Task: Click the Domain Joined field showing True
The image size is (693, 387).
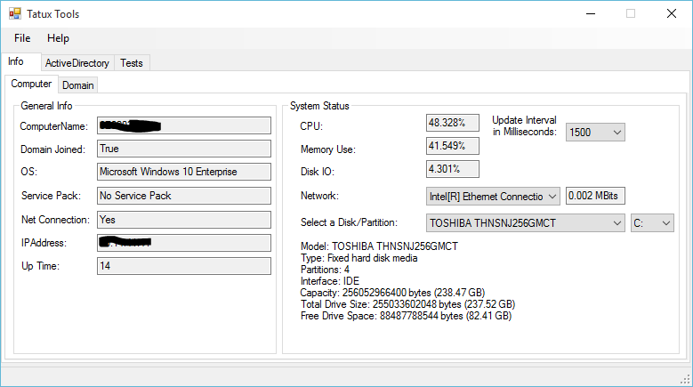Action: [x=184, y=149]
